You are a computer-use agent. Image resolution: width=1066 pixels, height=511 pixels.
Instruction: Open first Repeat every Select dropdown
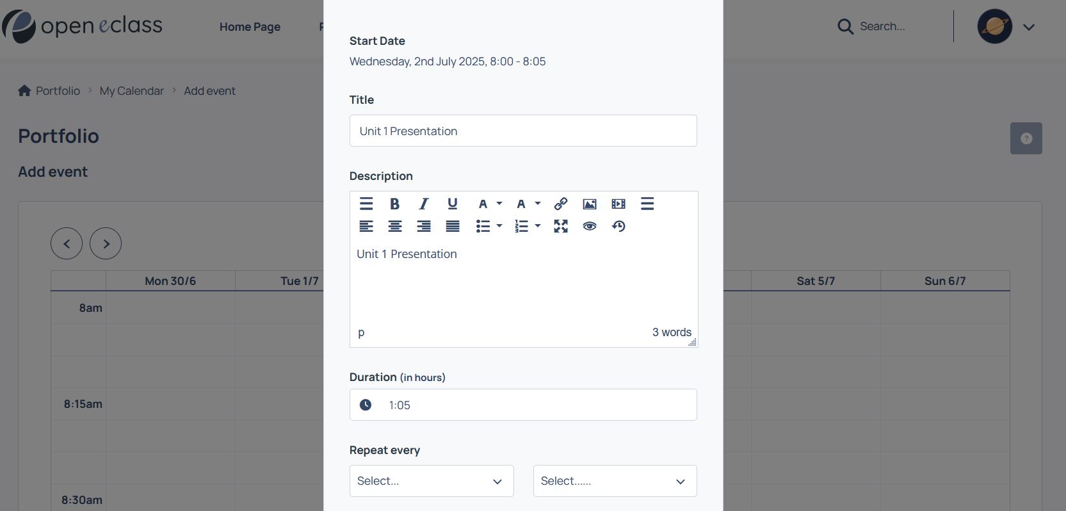pos(432,481)
